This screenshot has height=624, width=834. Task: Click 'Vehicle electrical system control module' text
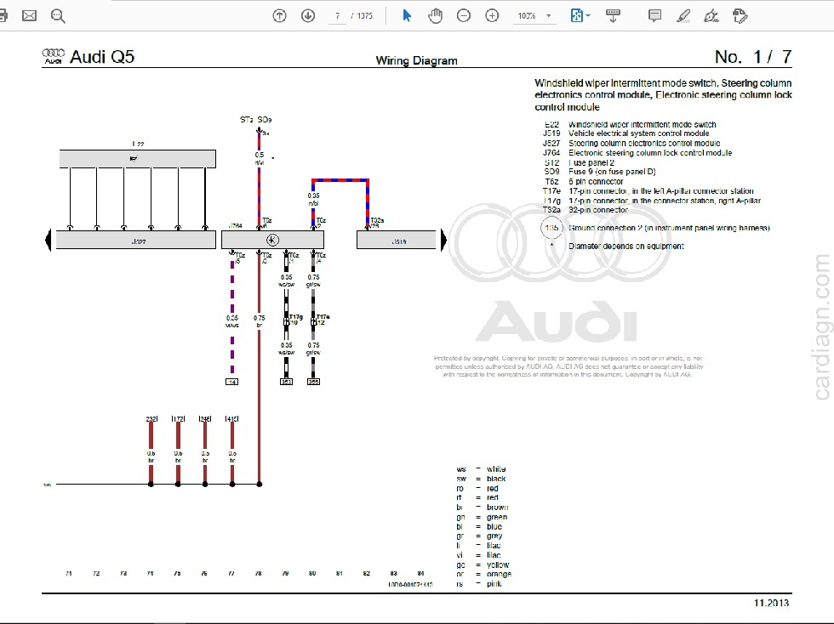click(x=638, y=133)
